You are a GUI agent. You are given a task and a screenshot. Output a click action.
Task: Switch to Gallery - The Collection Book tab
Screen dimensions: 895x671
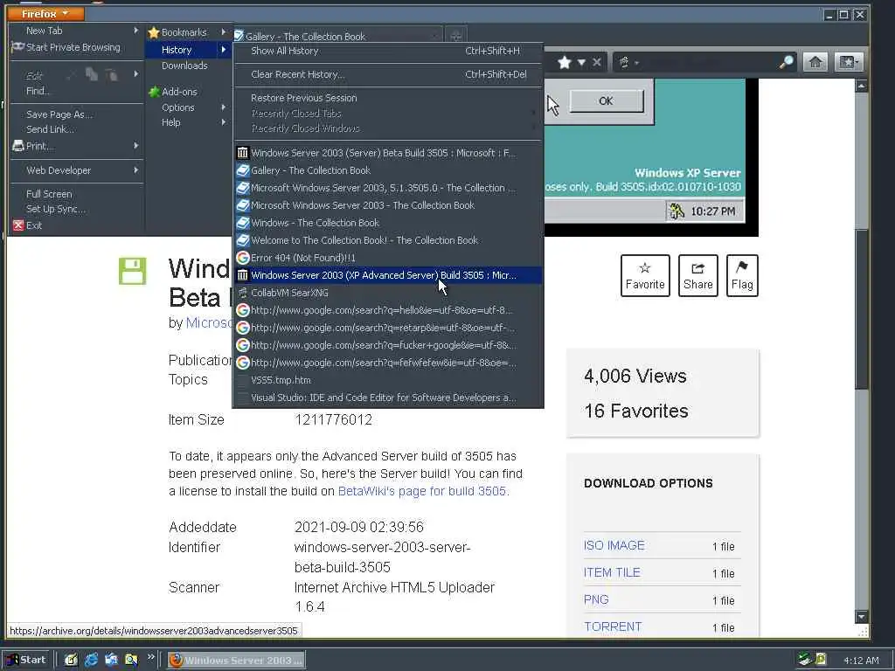point(337,37)
